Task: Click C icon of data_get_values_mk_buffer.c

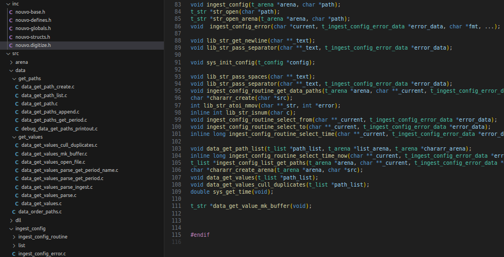Action: click(17, 154)
